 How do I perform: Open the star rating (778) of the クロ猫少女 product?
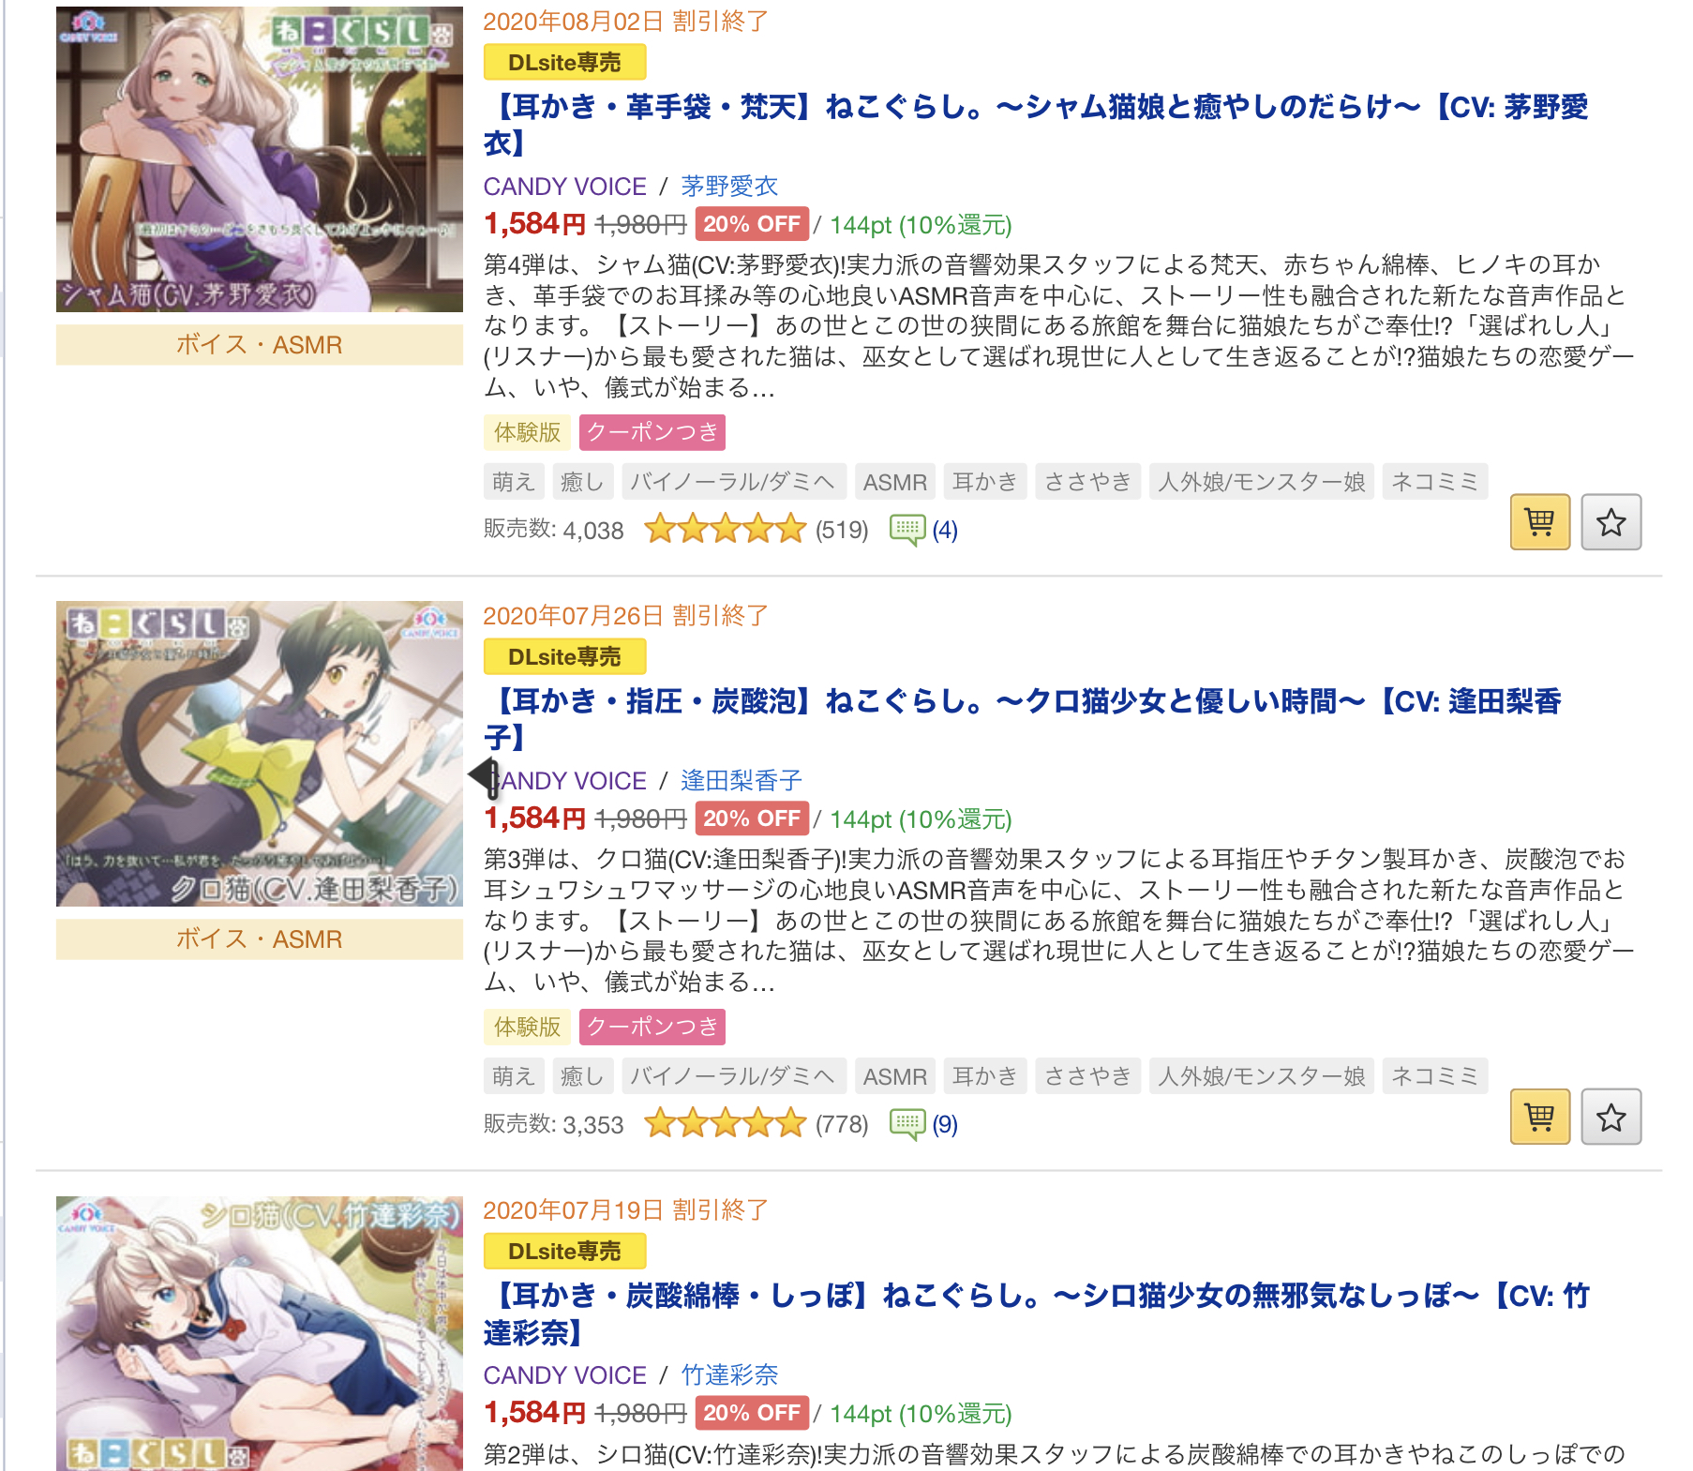(757, 1124)
